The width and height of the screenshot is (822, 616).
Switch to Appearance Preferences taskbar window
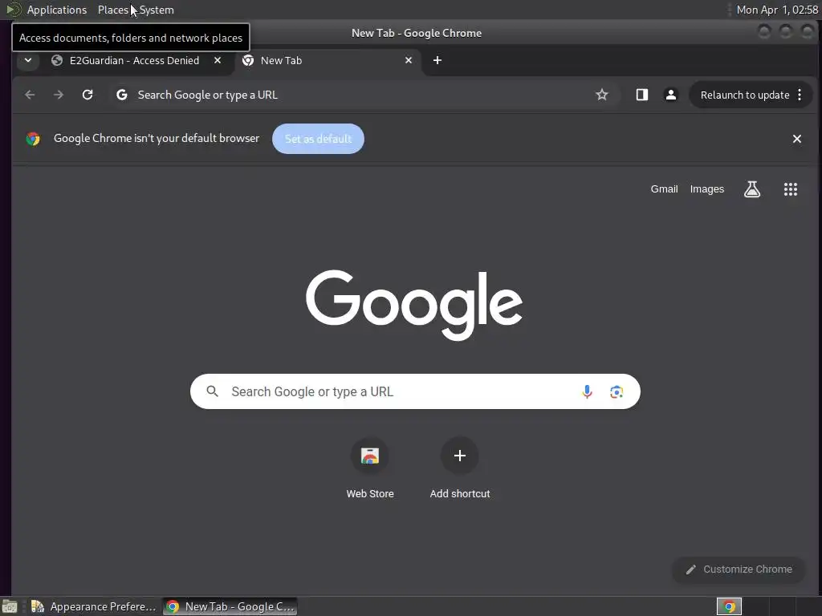coord(95,606)
